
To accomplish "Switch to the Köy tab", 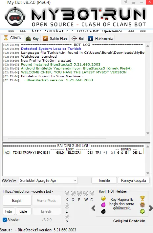I will tap(32, 38).
